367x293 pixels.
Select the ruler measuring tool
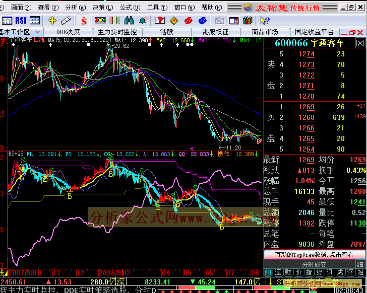click(66, 21)
